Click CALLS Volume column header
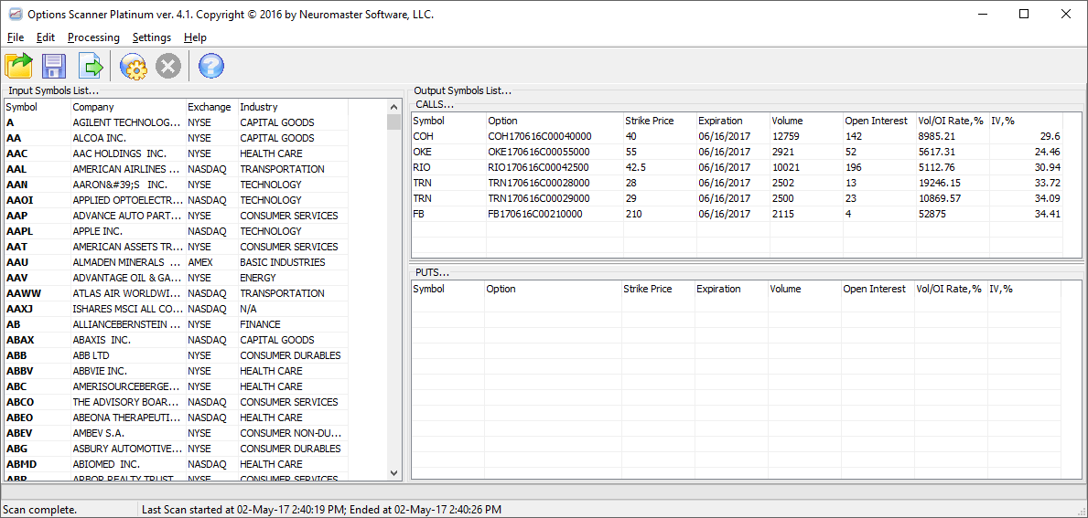This screenshot has width=1088, height=518. tap(806, 121)
